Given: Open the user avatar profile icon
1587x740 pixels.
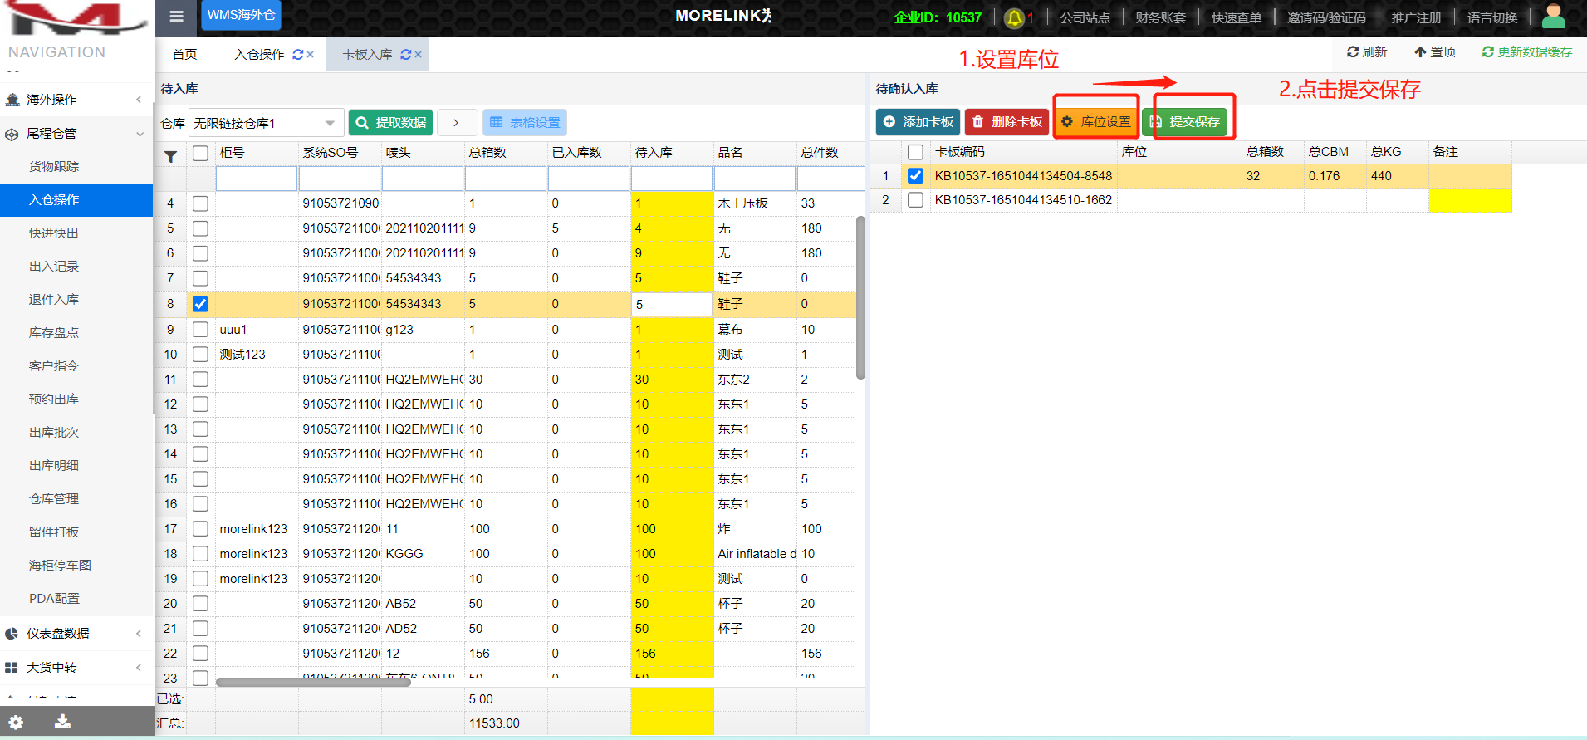Looking at the screenshot, I should click(1552, 16).
